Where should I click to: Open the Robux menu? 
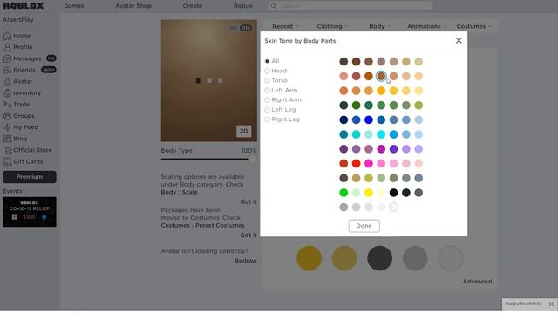tap(243, 6)
